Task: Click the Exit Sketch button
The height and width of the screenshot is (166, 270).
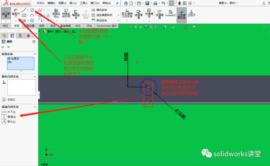Action: (x=6, y=13)
